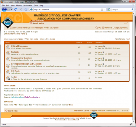The width and height of the screenshot is (136, 127).
Task: Click the Off-Topic forum status icon
Action: 8,72
